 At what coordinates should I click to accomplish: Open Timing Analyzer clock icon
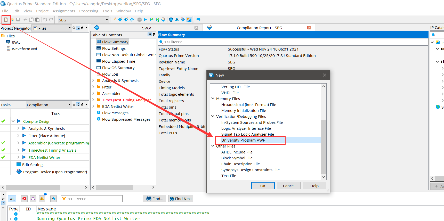(x=171, y=20)
